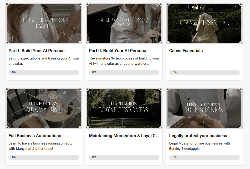This screenshot has height=169, width=250.
Task: Click the Legally protect your business progress bar
Action: click(x=204, y=157)
